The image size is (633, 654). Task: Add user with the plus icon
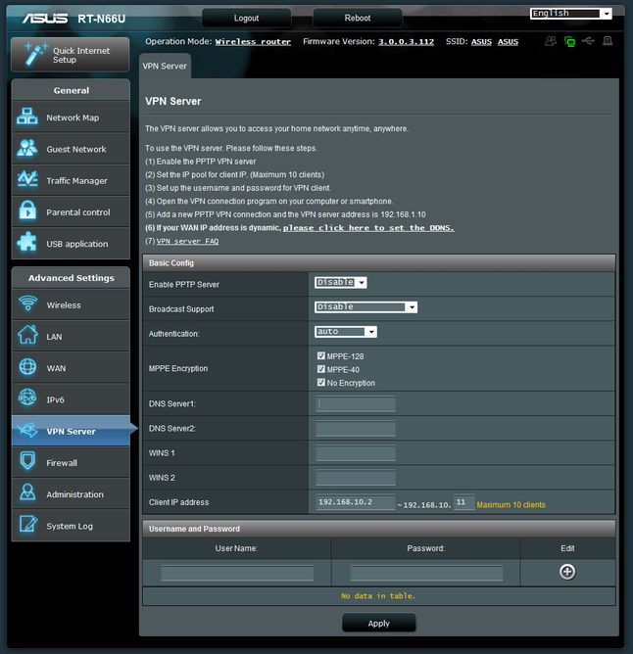tap(567, 572)
